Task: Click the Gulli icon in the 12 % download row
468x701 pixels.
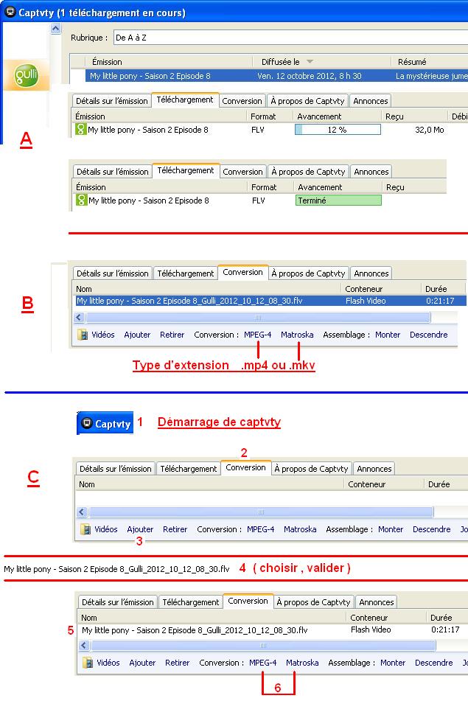Action: tap(80, 130)
